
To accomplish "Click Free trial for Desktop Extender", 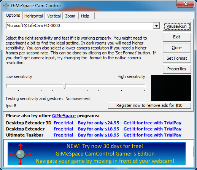I will [x=64, y=129].
